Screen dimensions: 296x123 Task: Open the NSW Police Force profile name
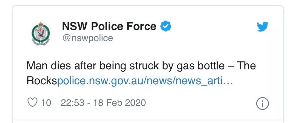tap(109, 26)
